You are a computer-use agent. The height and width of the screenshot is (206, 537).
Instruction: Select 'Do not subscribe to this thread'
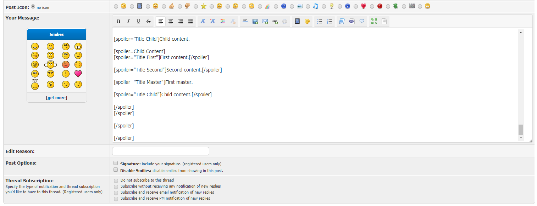(x=116, y=181)
